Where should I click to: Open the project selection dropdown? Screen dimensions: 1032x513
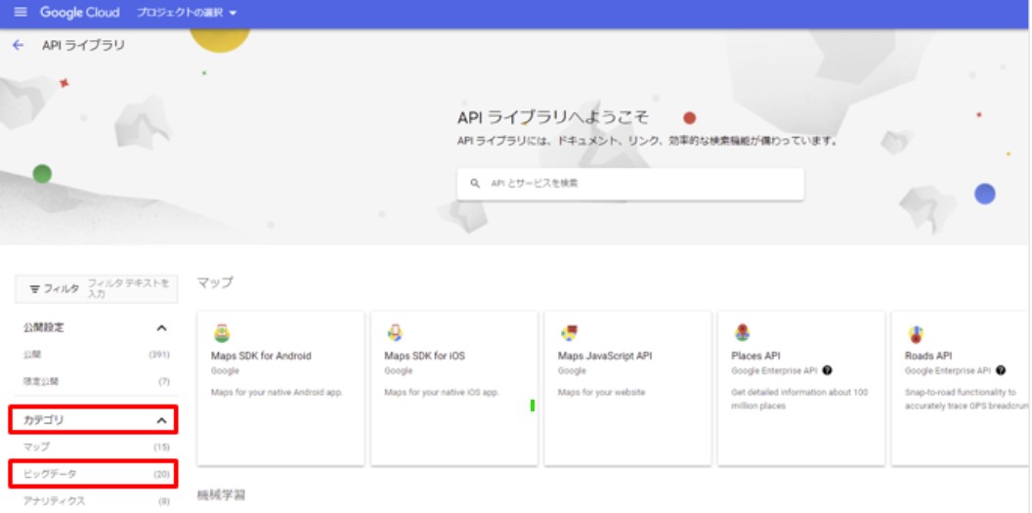pyautogui.click(x=187, y=13)
